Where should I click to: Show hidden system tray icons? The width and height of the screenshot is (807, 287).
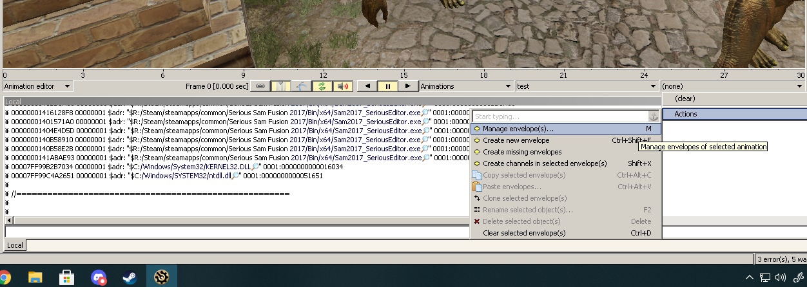click(x=749, y=278)
